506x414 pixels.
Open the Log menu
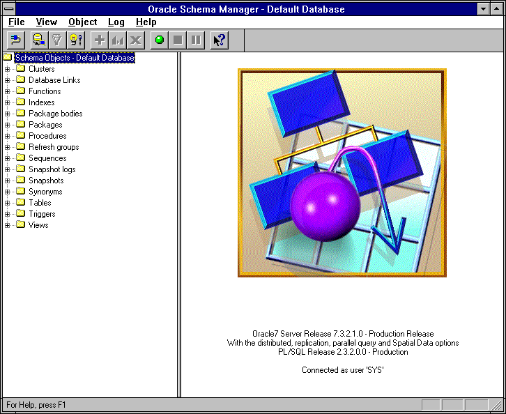116,22
